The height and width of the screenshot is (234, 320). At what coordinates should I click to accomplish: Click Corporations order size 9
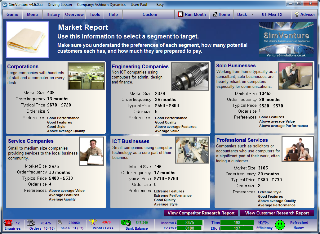[48, 111]
